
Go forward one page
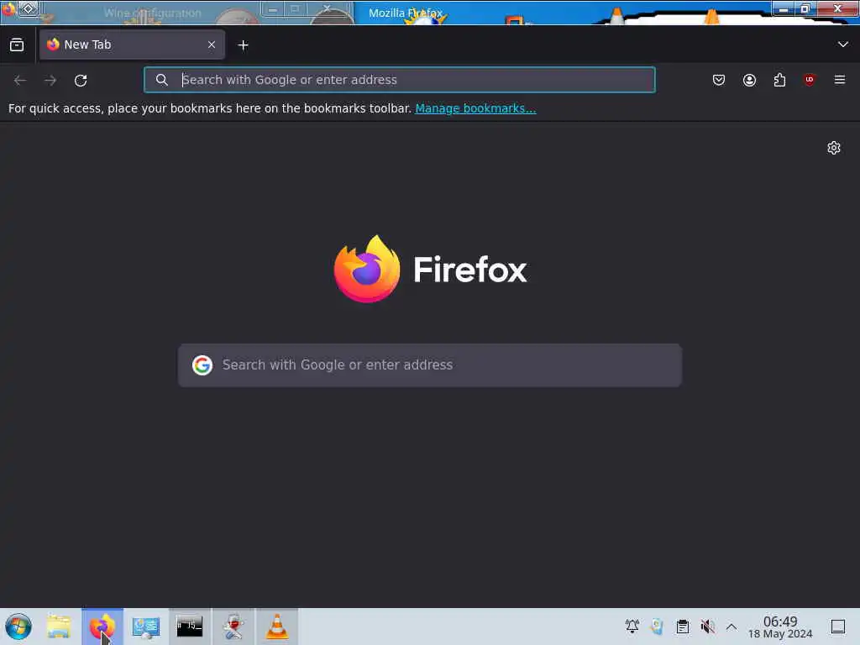click(x=50, y=80)
